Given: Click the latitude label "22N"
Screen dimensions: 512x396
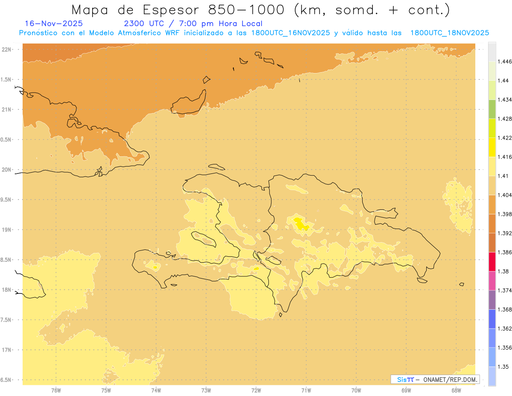Looking at the screenshot, I should 6,49.
